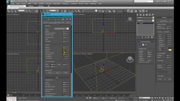Open the Create command panel tab
This screenshot has height=101, width=180.
click(138, 15)
